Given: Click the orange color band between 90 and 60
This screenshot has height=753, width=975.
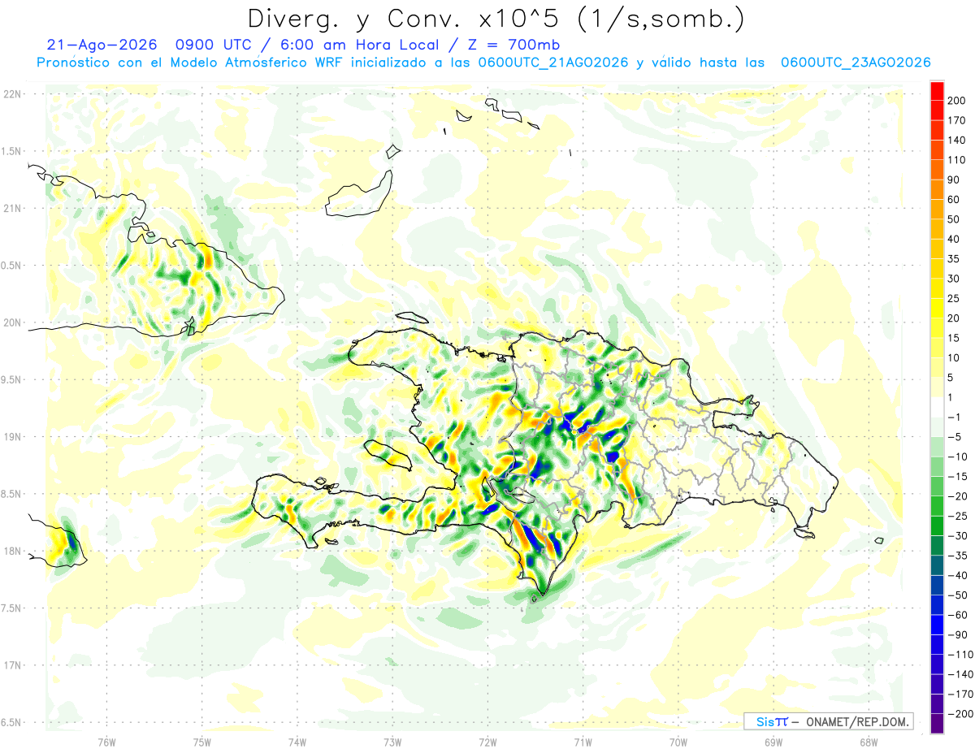Looking at the screenshot, I should coord(937,188).
